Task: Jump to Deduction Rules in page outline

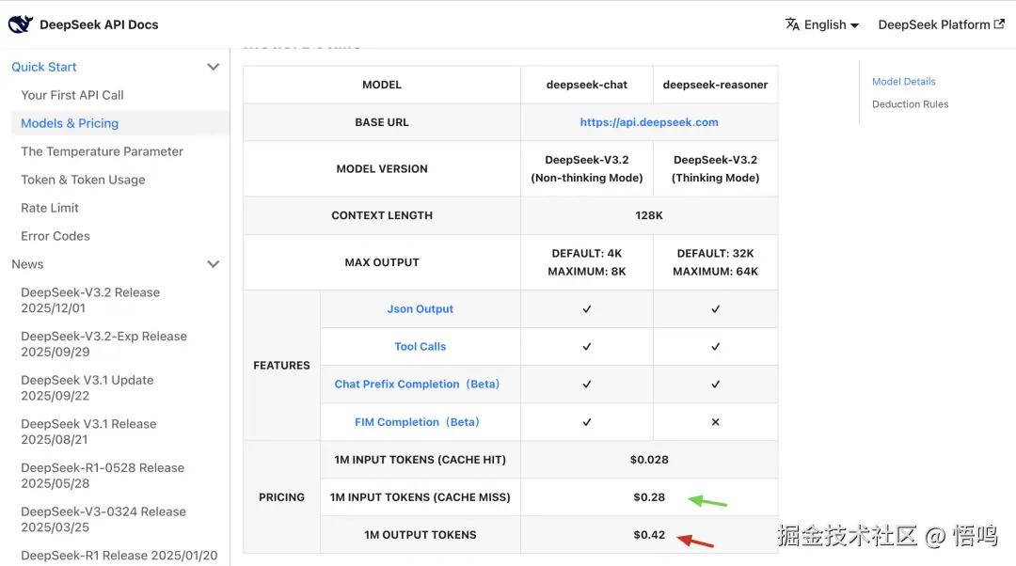Action: (910, 104)
